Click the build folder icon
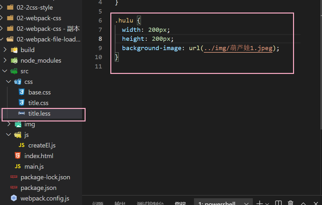Viewport: 322px width, 205px height. click(14, 50)
